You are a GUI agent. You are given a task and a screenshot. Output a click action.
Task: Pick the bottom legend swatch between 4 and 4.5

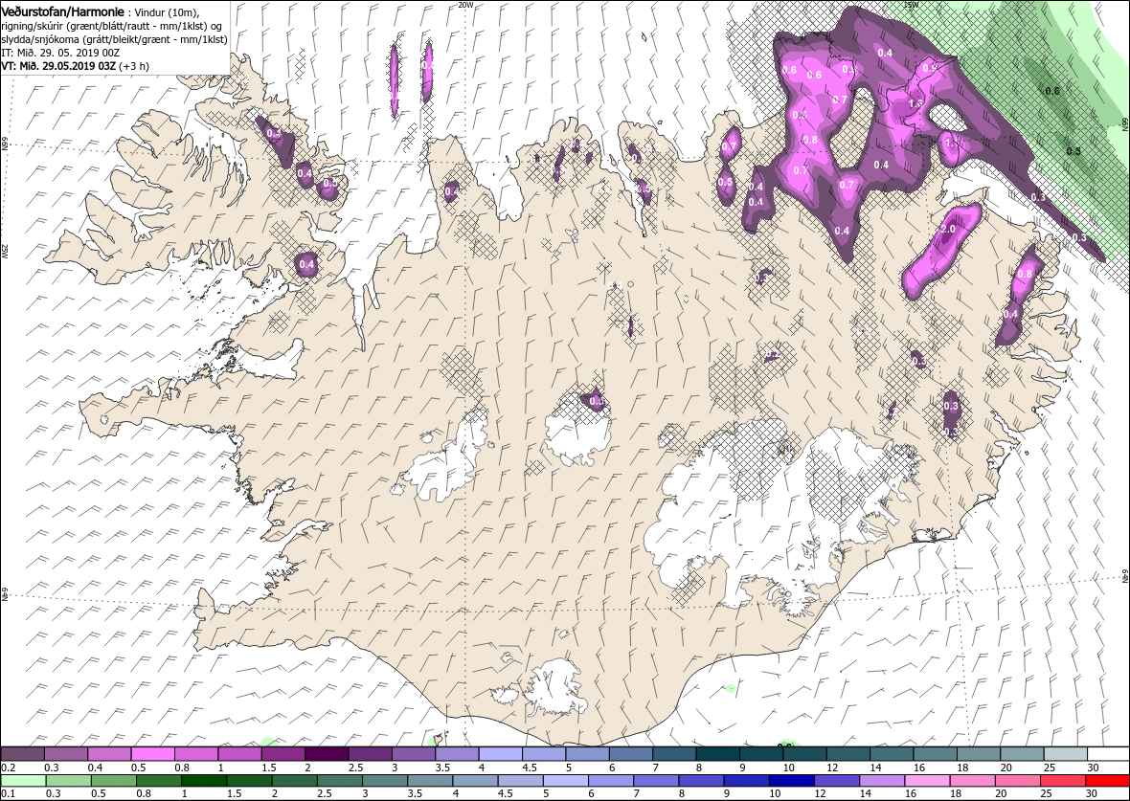click(x=475, y=781)
